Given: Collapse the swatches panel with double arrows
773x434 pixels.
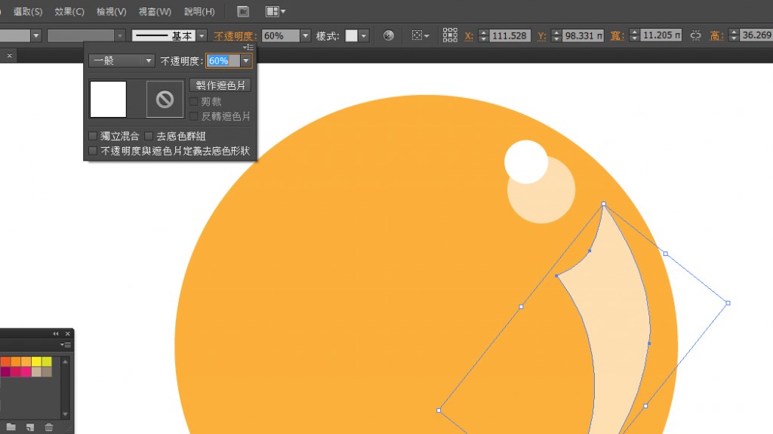Looking at the screenshot, I should (x=56, y=334).
